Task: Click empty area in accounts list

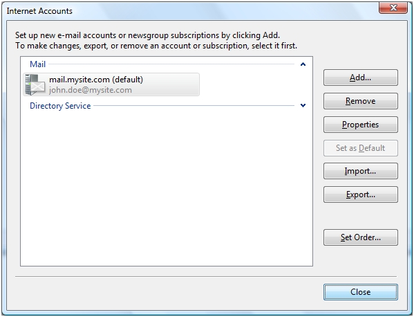Action: pyautogui.click(x=167, y=185)
